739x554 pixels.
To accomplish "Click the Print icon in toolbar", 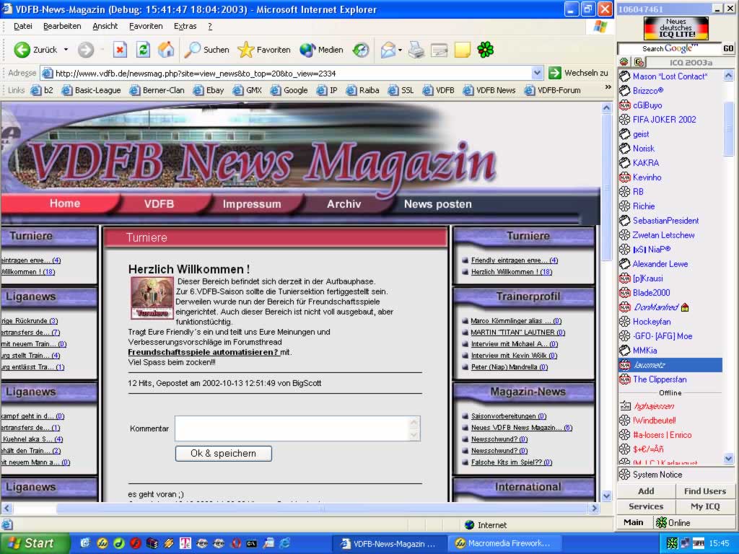I will (x=416, y=50).
